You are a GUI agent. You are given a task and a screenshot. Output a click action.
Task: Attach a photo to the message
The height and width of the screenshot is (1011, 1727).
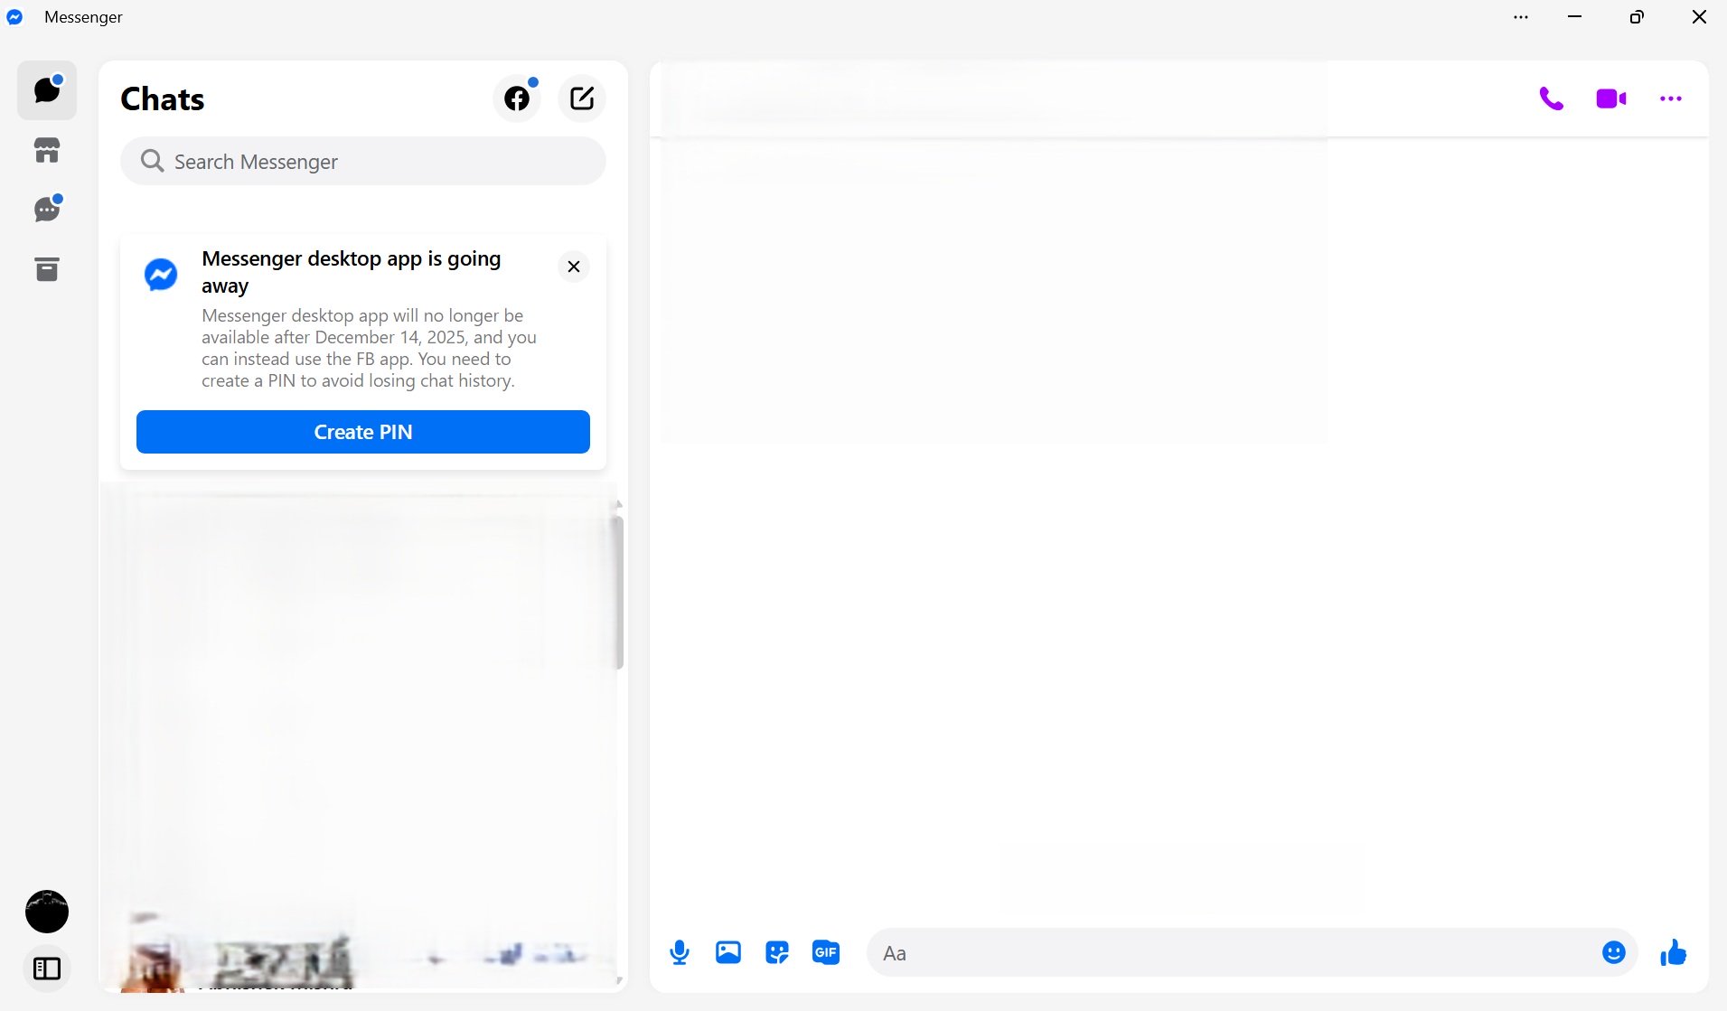[x=727, y=952]
